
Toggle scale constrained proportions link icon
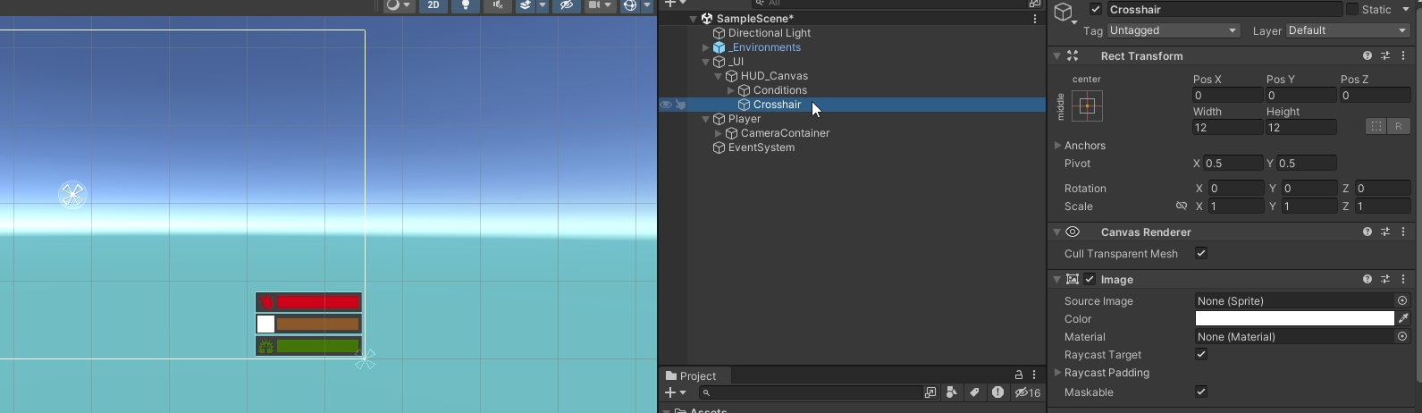point(1182,206)
